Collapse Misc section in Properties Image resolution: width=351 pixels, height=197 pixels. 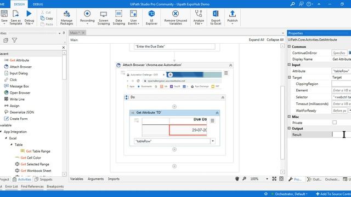coord(289,117)
